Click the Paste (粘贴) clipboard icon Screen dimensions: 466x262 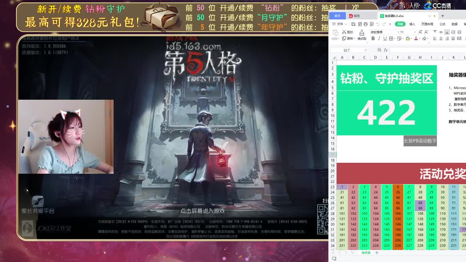pyautogui.click(x=336, y=32)
